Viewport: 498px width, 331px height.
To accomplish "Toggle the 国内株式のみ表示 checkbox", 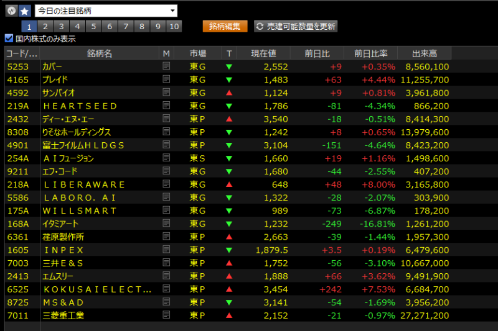I will click(x=9, y=39).
